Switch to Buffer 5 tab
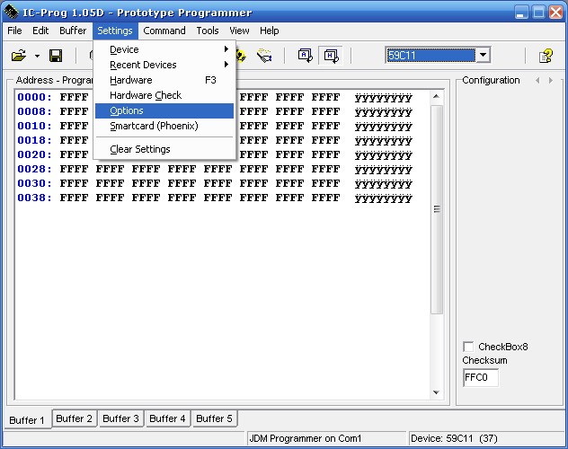Screen dimensions: 568x449 coord(214,418)
